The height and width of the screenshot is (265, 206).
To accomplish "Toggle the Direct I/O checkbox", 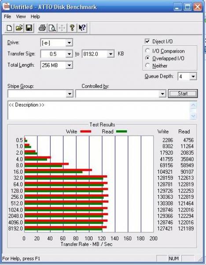I will [x=147, y=41].
